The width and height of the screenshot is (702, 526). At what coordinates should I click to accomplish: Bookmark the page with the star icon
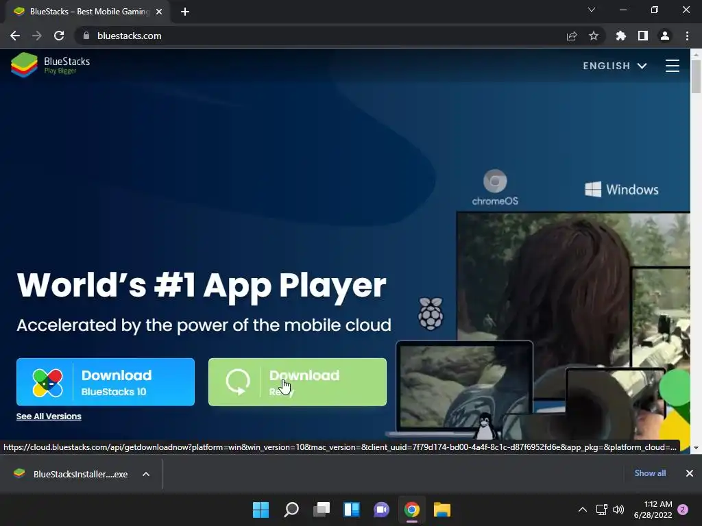point(594,36)
